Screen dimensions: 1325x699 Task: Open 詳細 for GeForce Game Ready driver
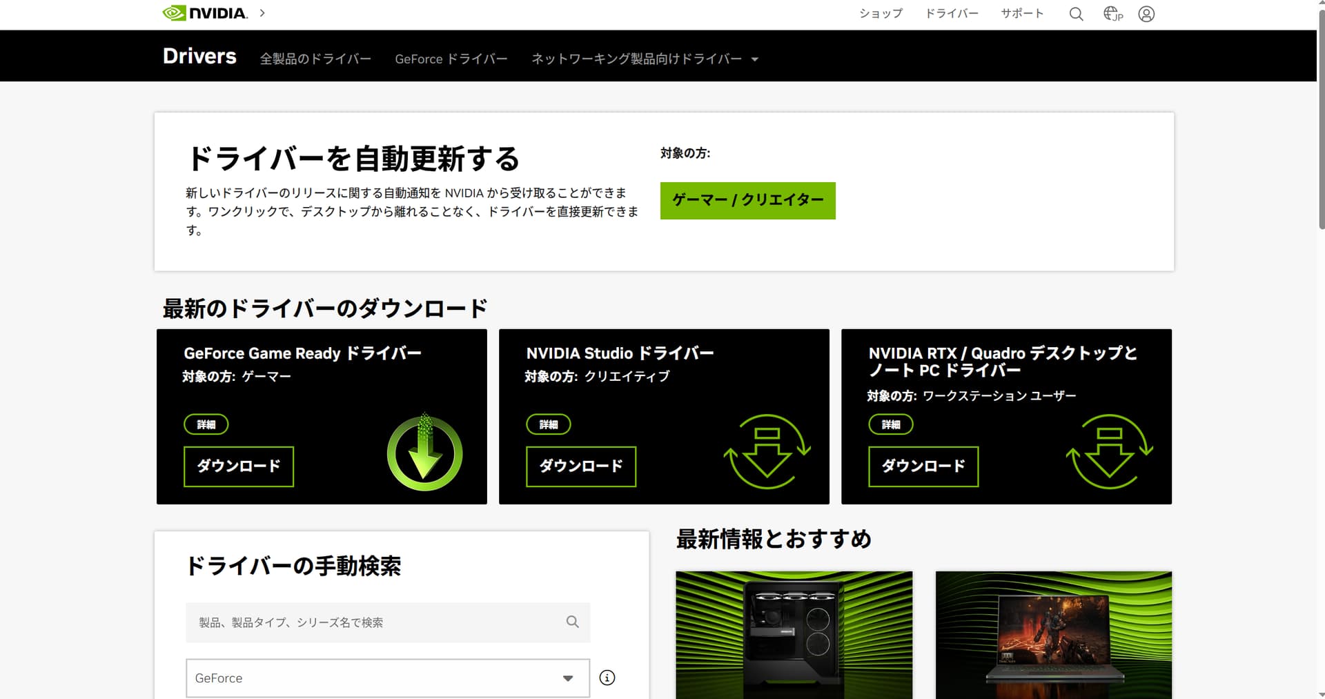pos(206,424)
